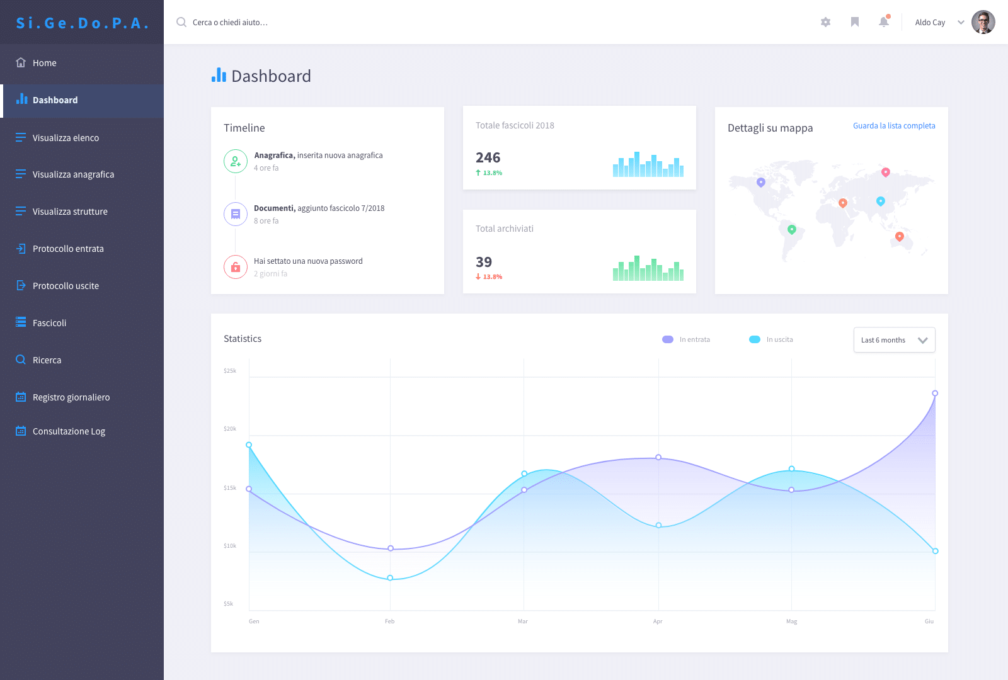
Task: Click the Giu data point on purple line
Action: click(935, 393)
